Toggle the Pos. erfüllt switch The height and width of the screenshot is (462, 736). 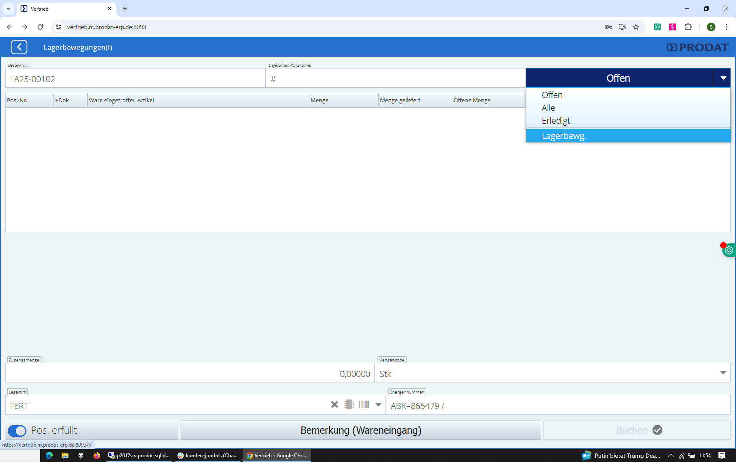[17, 431]
